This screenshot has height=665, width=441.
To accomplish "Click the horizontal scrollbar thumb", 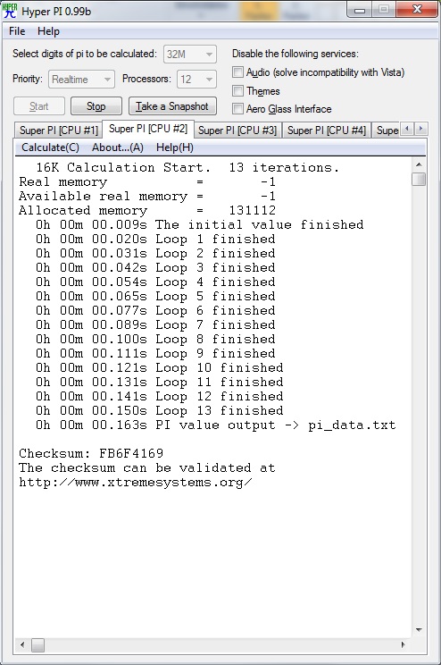I will point(37,645).
